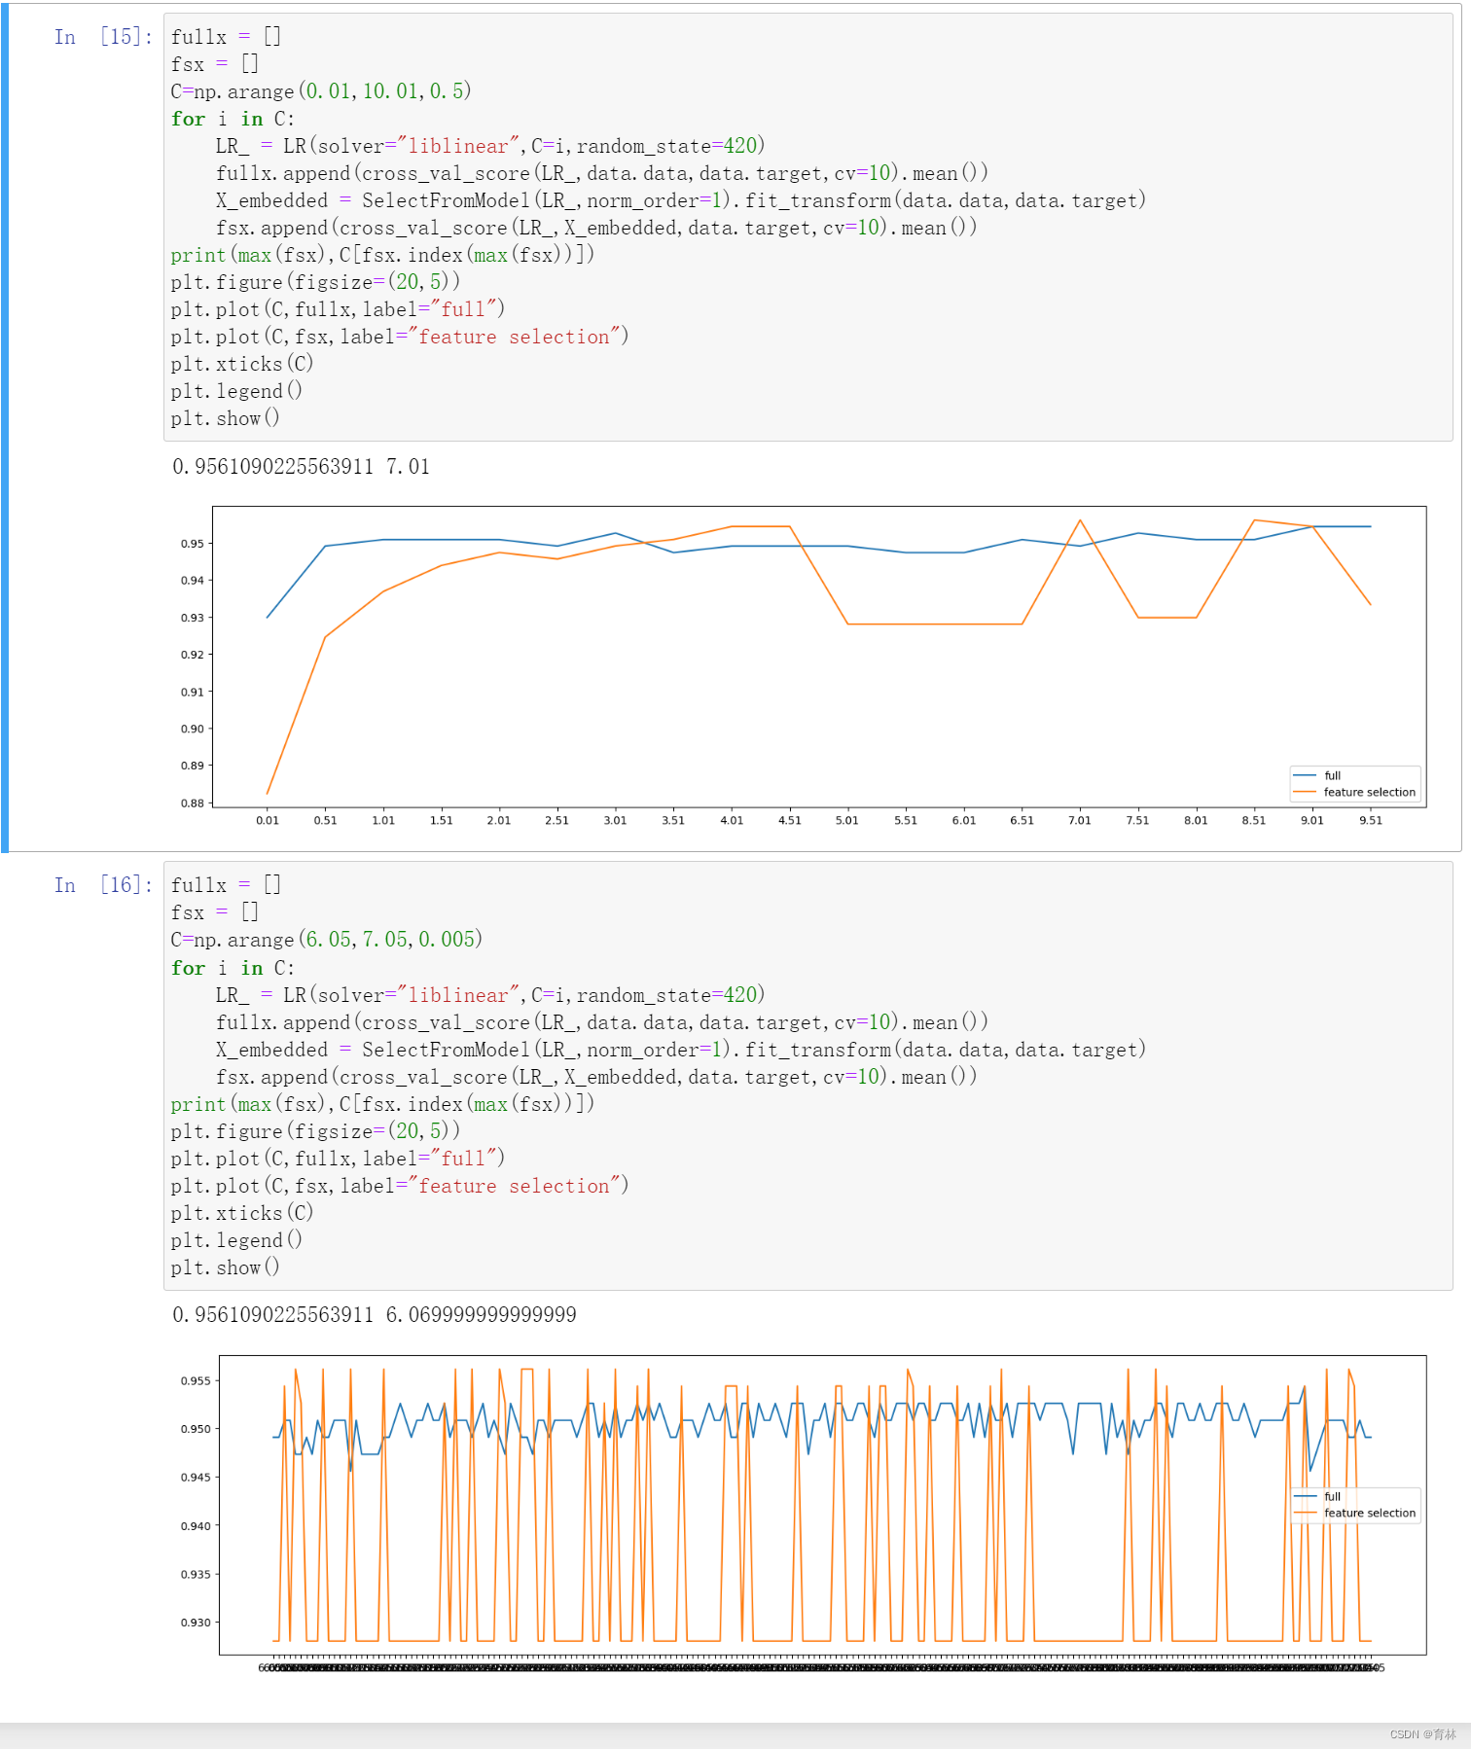Click plt.plot(C,fsx) feature selection line in cell 16
This screenshot has height=1749, width=1471.
[400, 1186]
